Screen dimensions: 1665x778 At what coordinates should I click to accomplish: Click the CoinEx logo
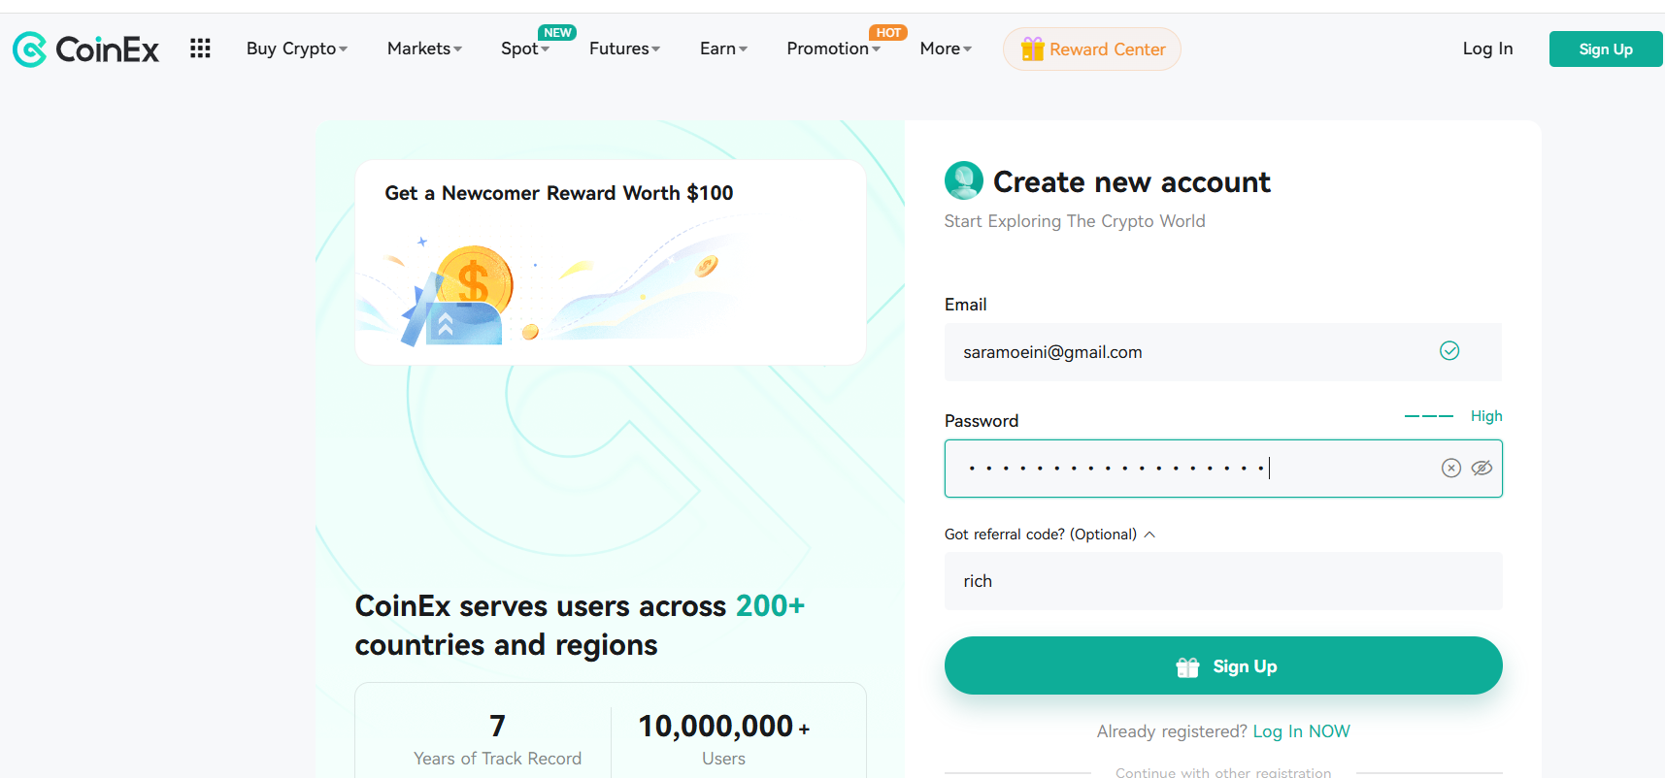pyautogui.click(x=85, y=49)
